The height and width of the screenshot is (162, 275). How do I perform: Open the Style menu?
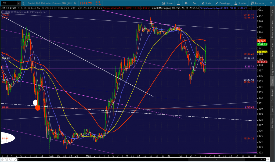[x=206, y=3]
